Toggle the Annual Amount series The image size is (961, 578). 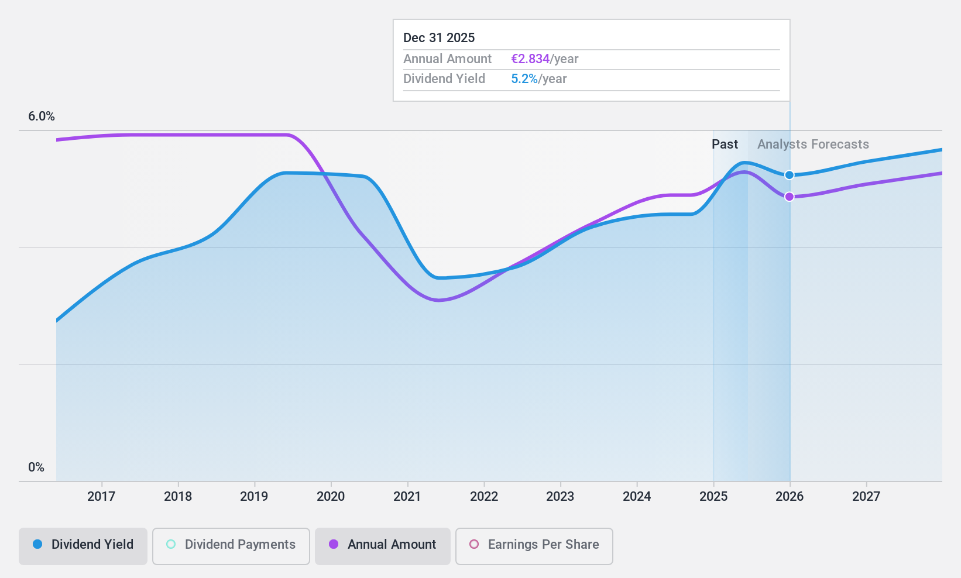coord(383,546)
